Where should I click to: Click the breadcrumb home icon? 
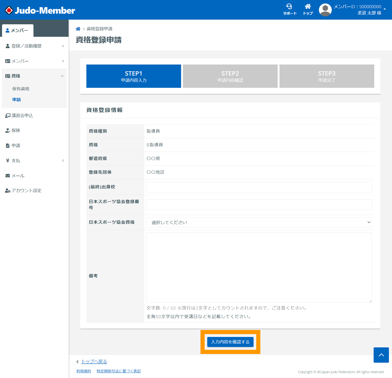click(x=78, y=29)
